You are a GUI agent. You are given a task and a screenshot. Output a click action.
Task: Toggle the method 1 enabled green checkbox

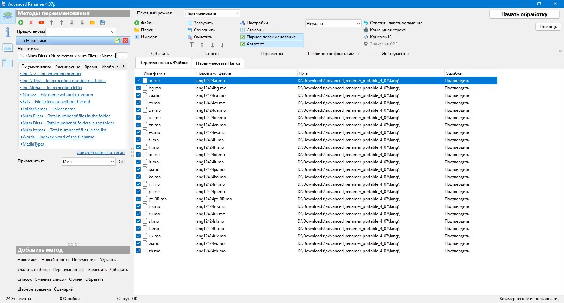[117, 41]
